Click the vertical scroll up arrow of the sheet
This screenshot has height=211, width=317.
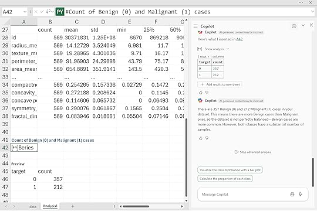click(x=186, y=20)
